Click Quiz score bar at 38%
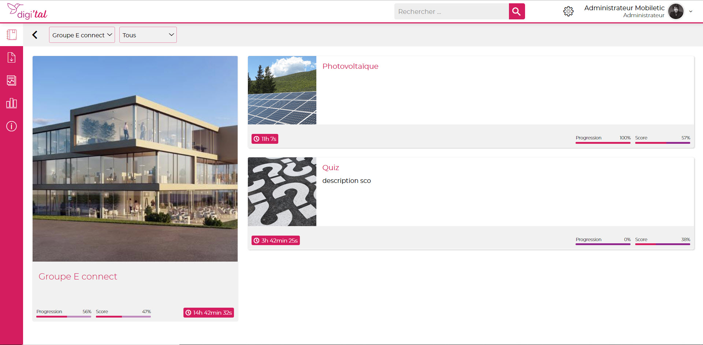This screenshot has width=703, height=345. tap(663, 244)
